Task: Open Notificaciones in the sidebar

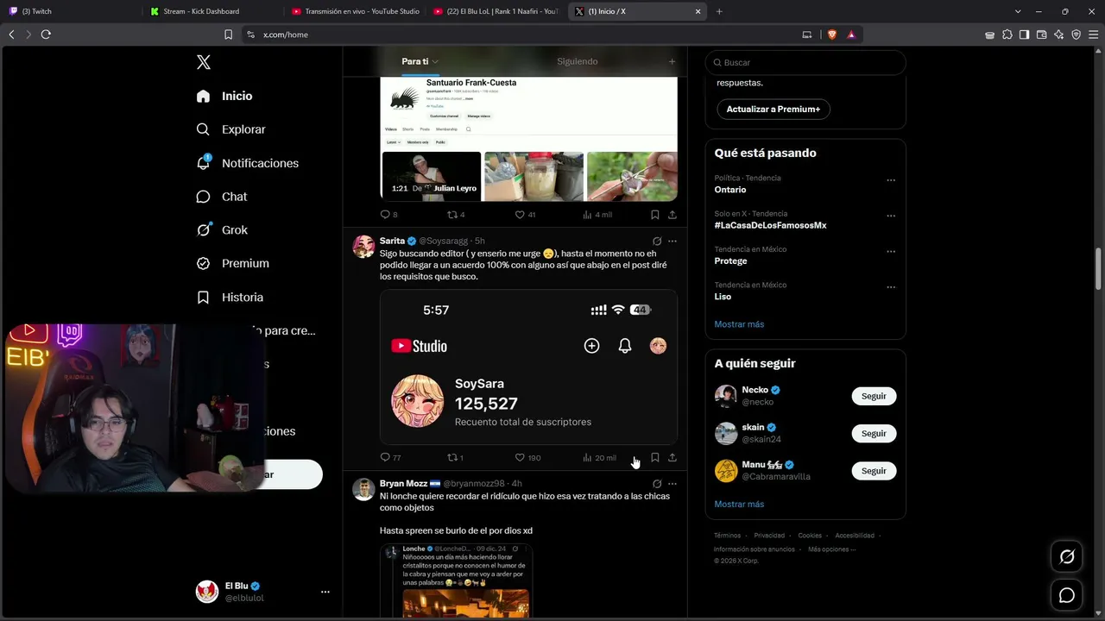Action: click(x=248, y=163)
